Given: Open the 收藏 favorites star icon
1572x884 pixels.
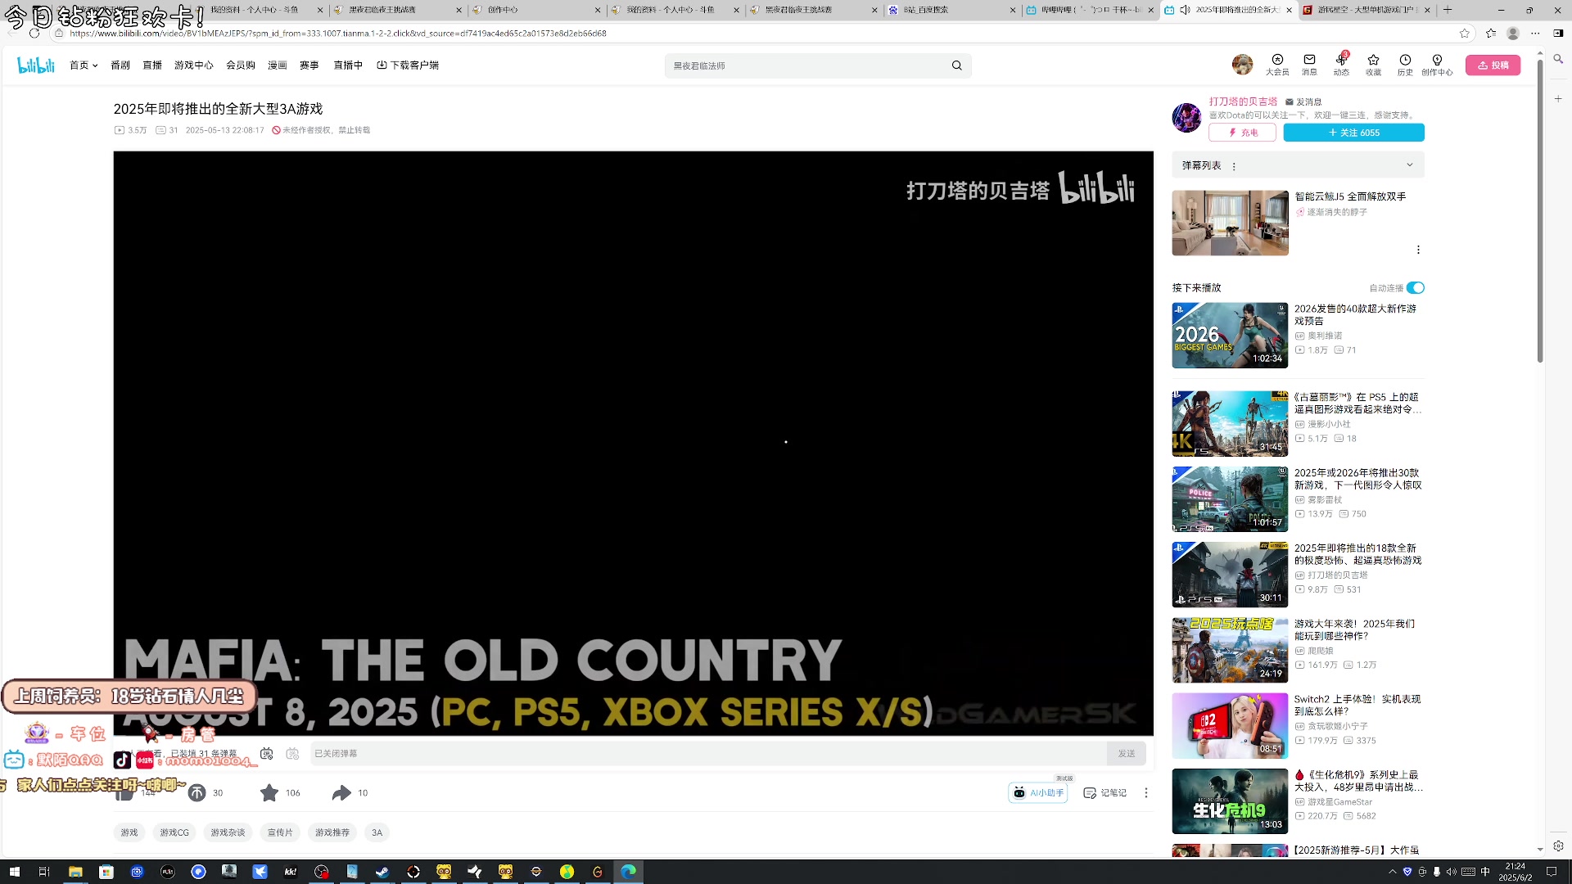Looking at the screenshot, I should point(1373,65).
